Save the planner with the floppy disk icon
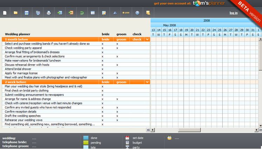 [27, 13]
